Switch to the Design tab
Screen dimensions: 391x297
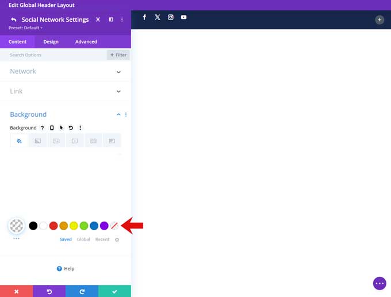(51, 41)
